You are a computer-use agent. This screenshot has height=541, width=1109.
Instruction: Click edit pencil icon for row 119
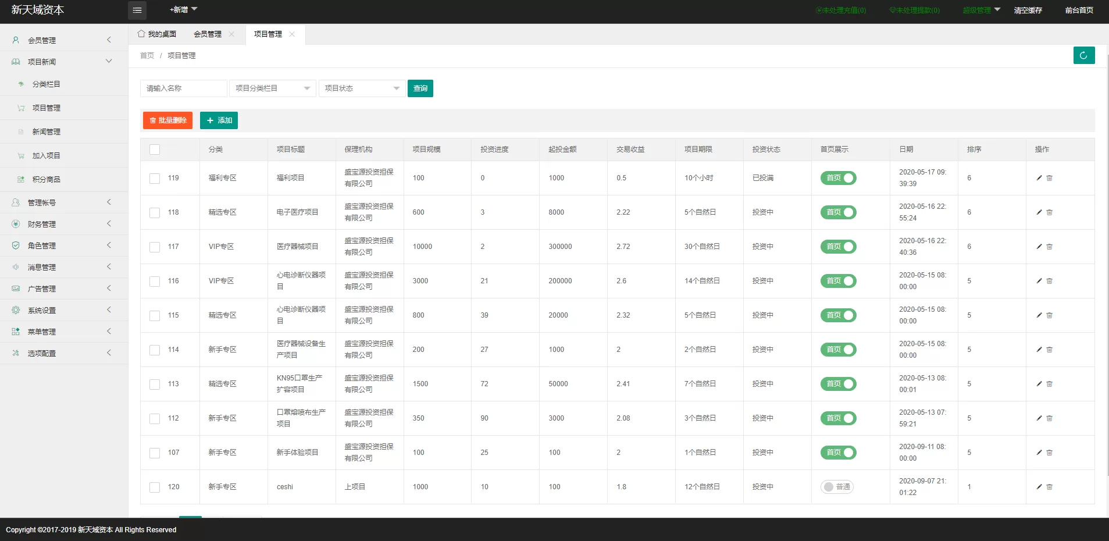pyautogui.click(x=1039, y=178)
